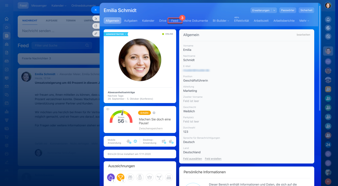Click the home icon in the left sidebar
Viewport: 338px width, 186px height.
pos(7,19)
